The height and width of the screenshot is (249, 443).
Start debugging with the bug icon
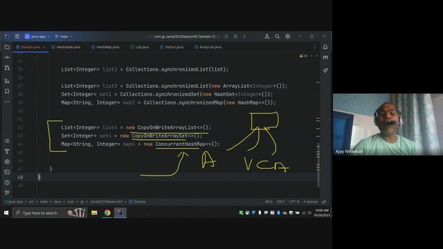click(x=235, y=37)
